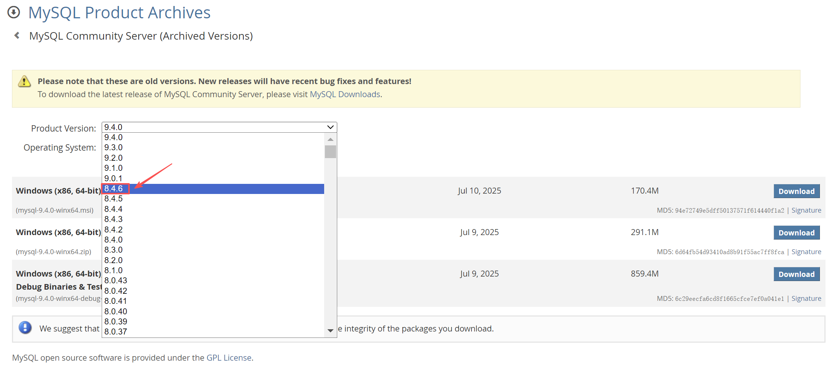Click the MySQL Product Archives heading link
This screenshot has height=367, width=833.
click(120, 12)
